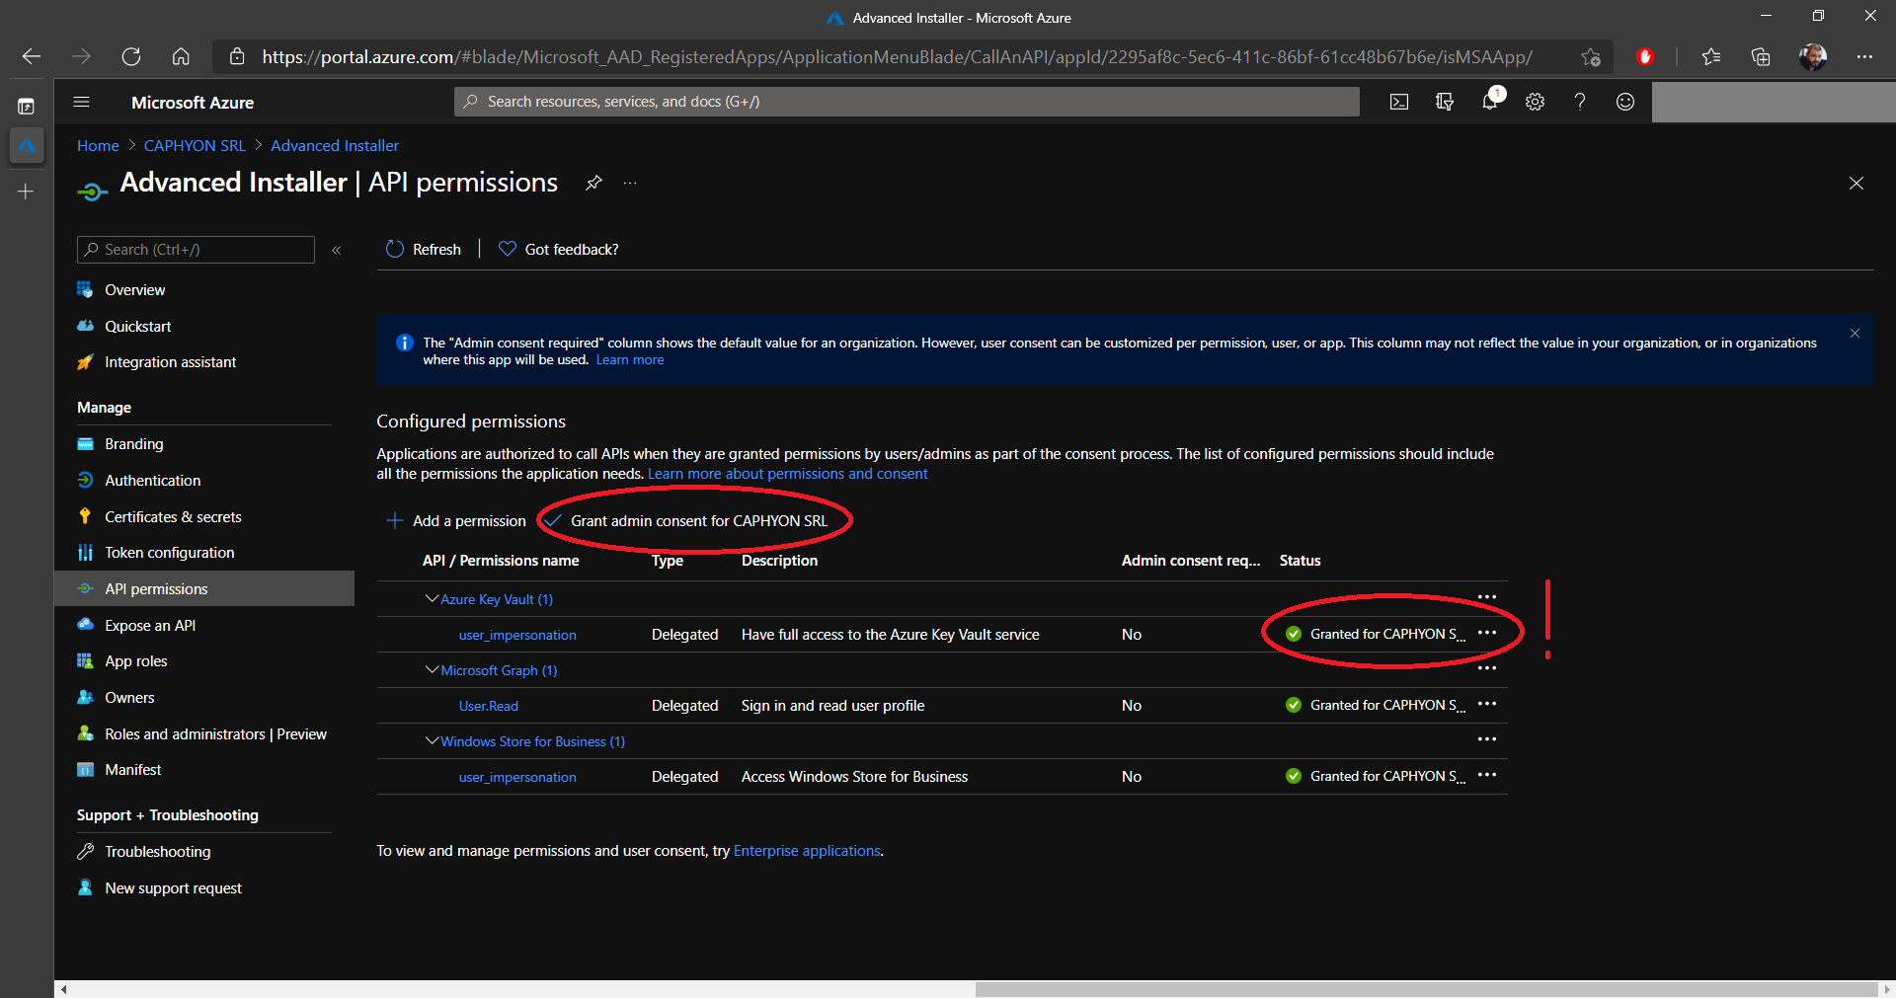Go to browser home page
The image size is (1896, 998).
181,56
